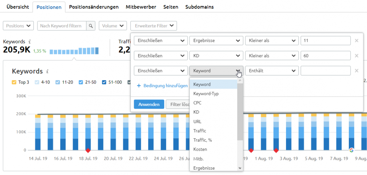
Task: Click the red diamond marker after 1 Aug. 19
Action: pyautogui.click(x=276, y=150)
